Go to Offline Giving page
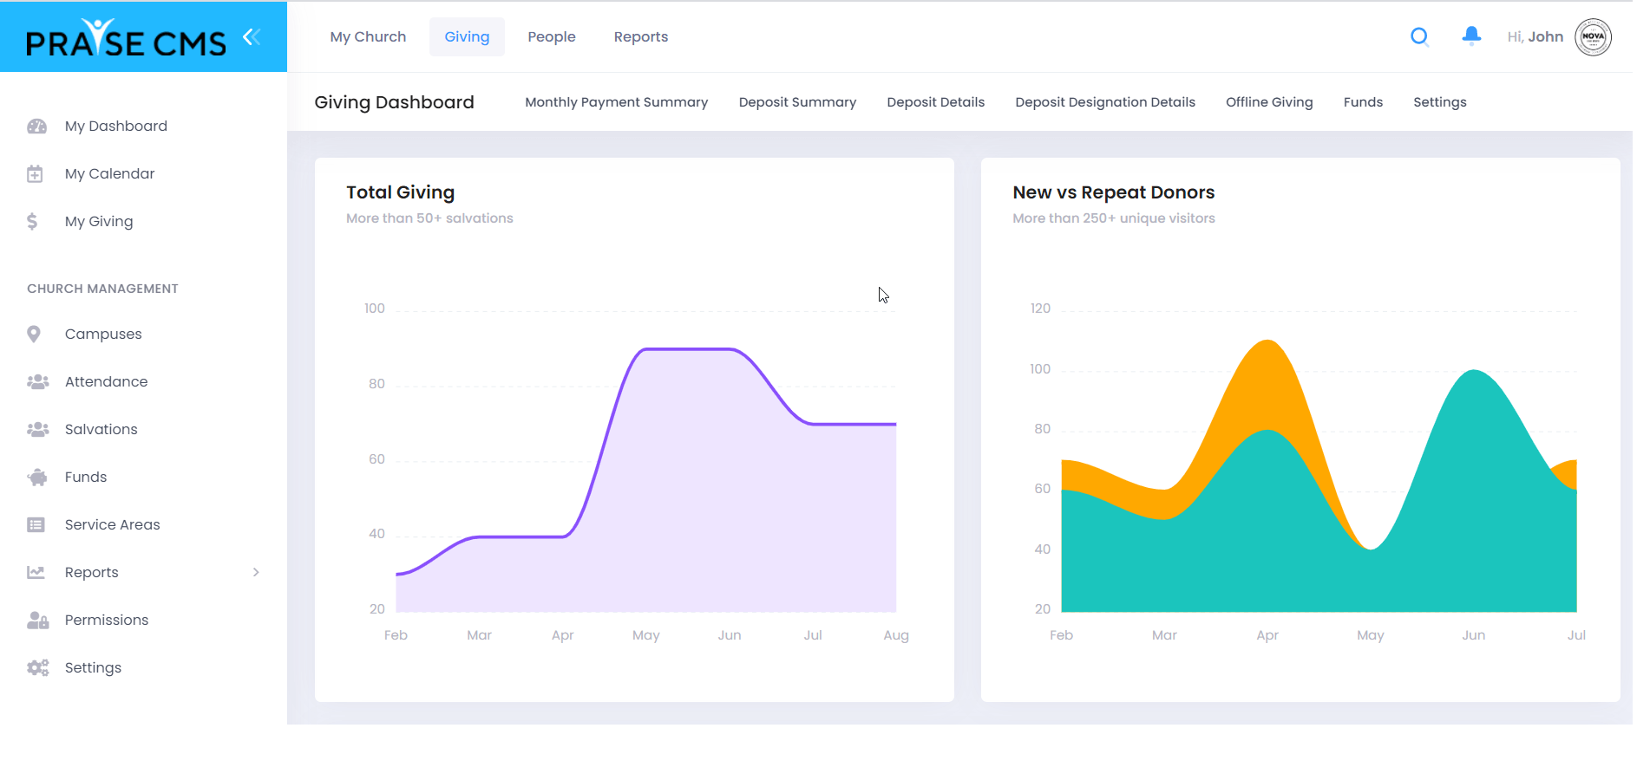The width and height of the screenshot is (1650, 780). 1269,102
